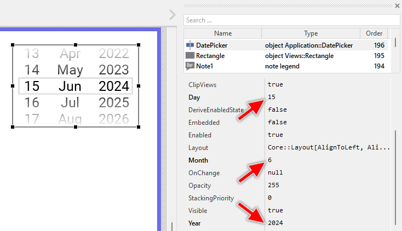This screenshot has width=402, height=231.
Task: Click the Rectangle object icon
Action: [x=189, y=56]
